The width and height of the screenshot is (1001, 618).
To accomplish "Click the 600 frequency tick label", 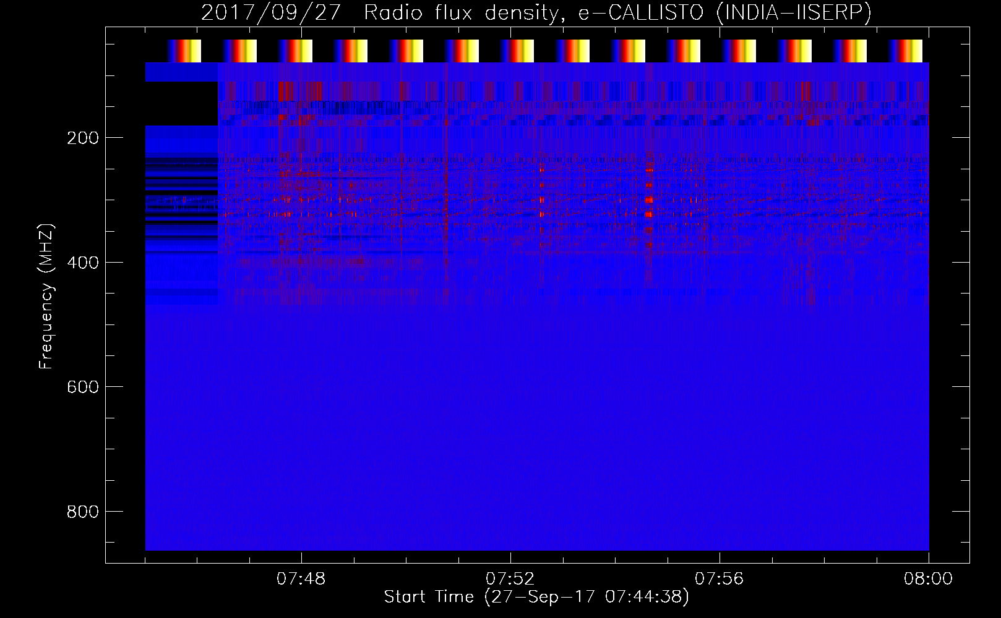I will coord(82,387).
